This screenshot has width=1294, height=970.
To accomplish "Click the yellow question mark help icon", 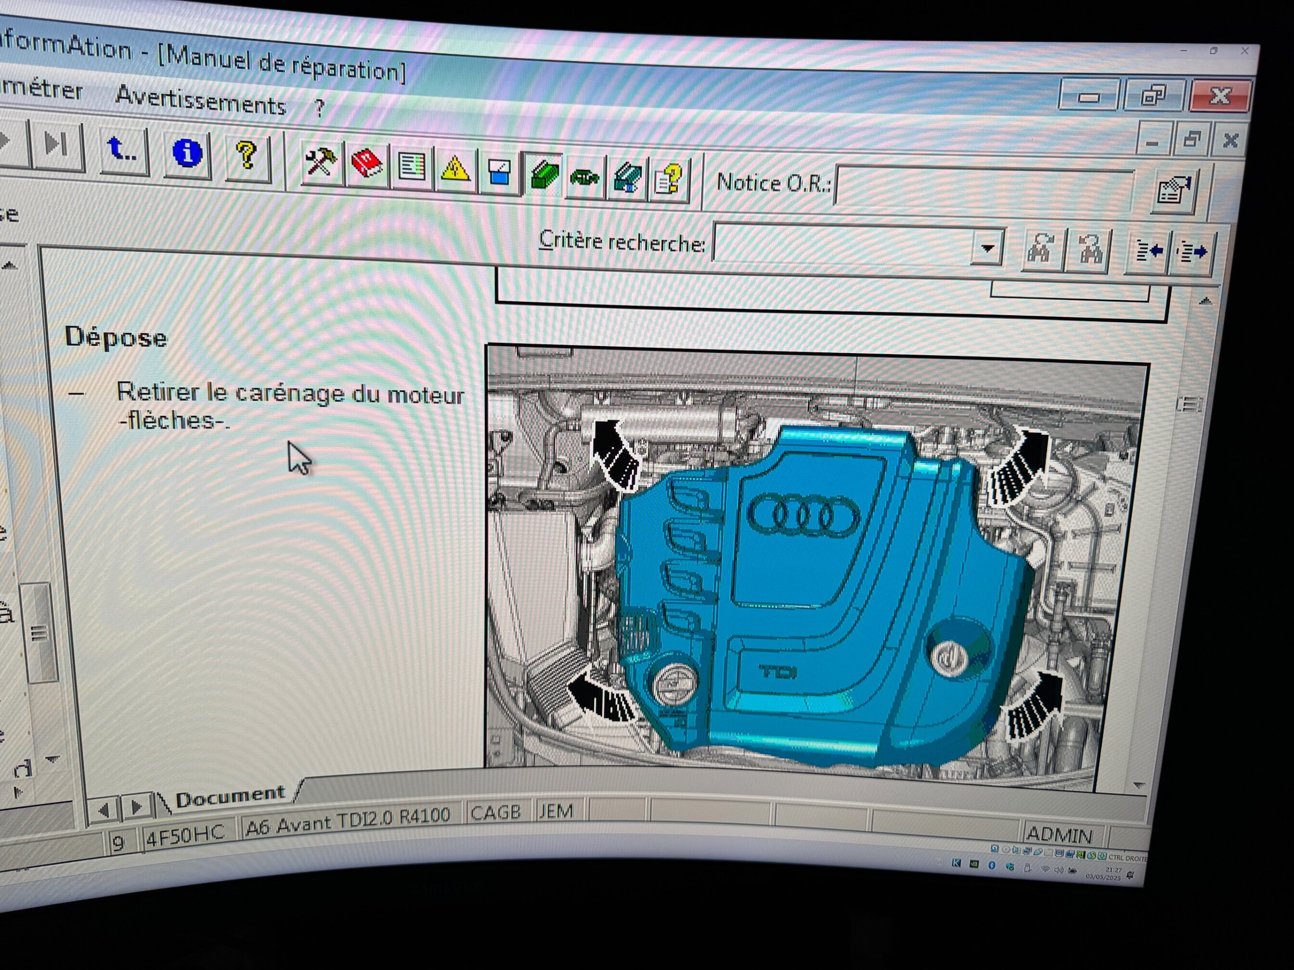I will (247, 156).
